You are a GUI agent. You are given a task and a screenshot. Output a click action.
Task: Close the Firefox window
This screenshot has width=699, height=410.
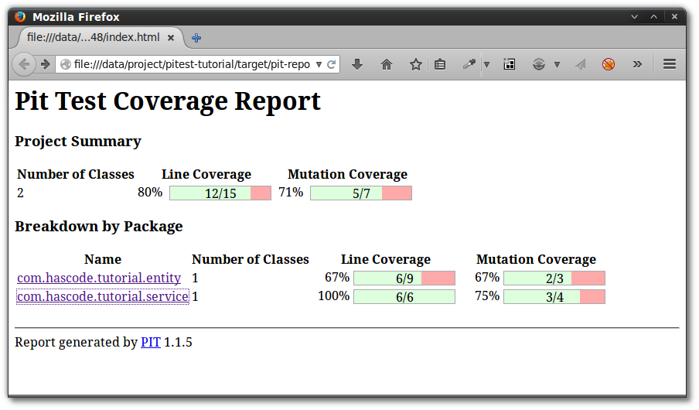(674, 16)
